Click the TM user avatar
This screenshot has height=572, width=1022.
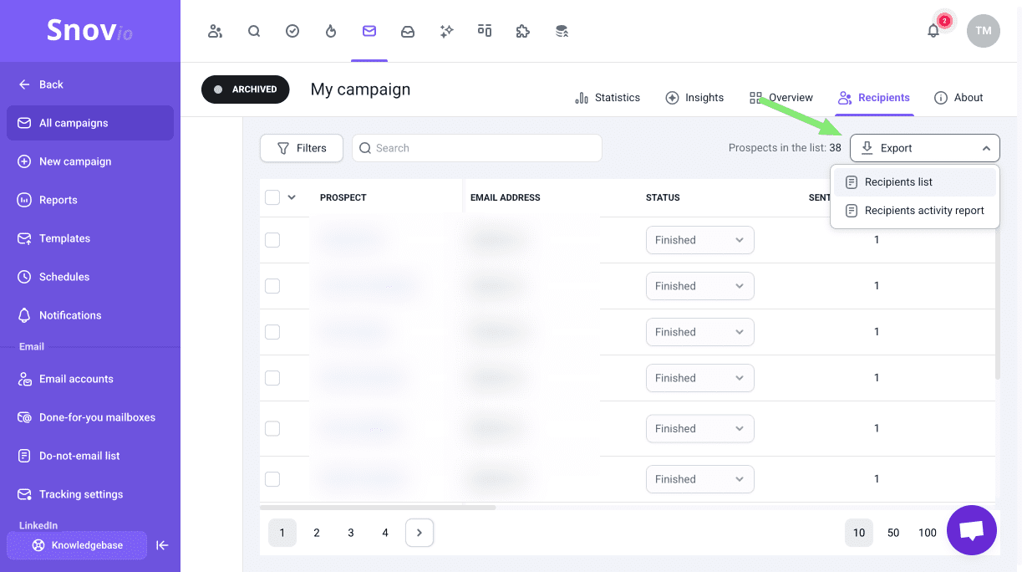983,31
